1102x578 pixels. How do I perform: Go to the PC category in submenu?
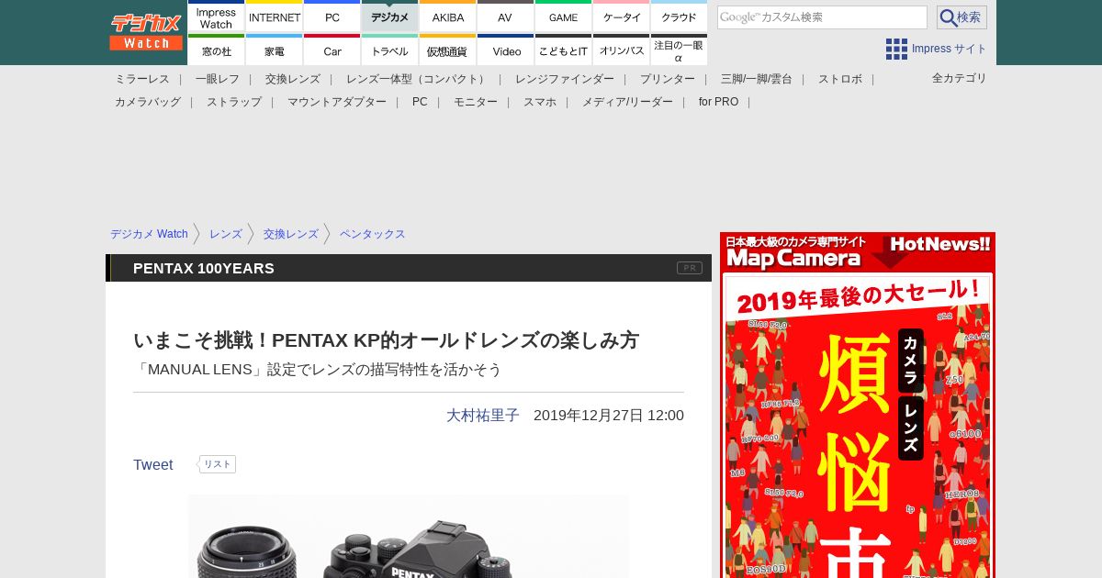[x=420, y=102]
